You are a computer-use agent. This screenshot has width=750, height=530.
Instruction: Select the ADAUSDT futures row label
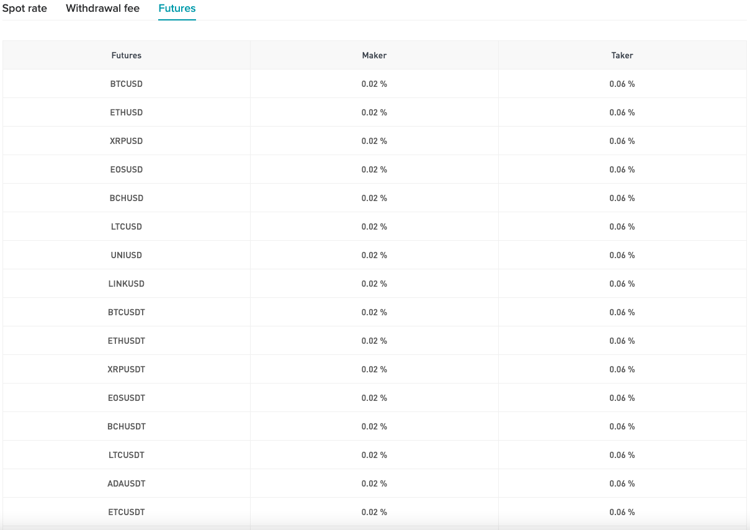[x=127, y=483]
